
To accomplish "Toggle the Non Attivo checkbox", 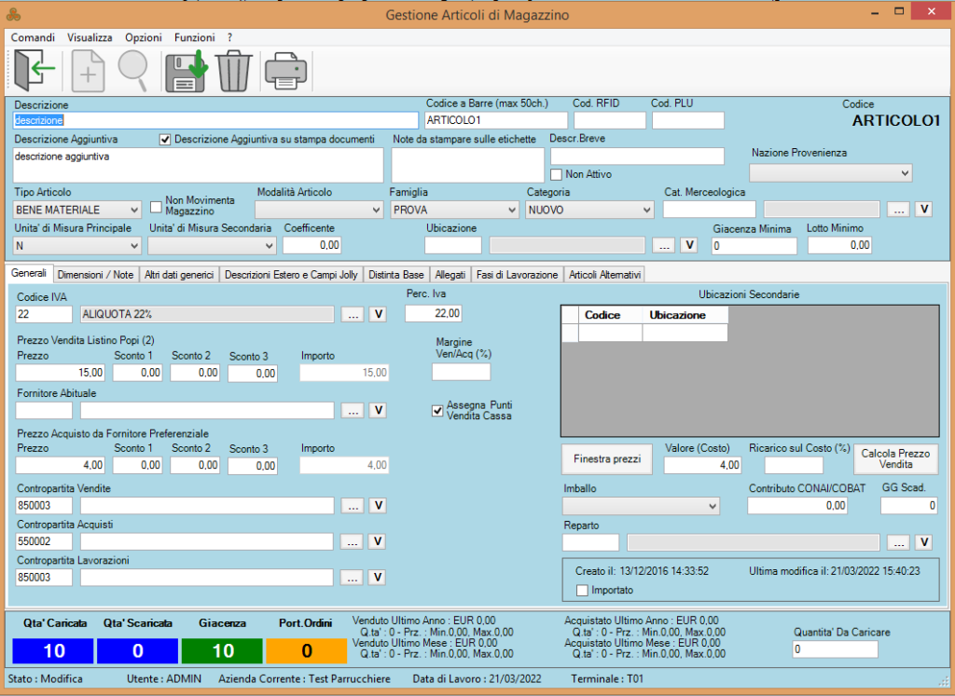I will coord(557,174).
